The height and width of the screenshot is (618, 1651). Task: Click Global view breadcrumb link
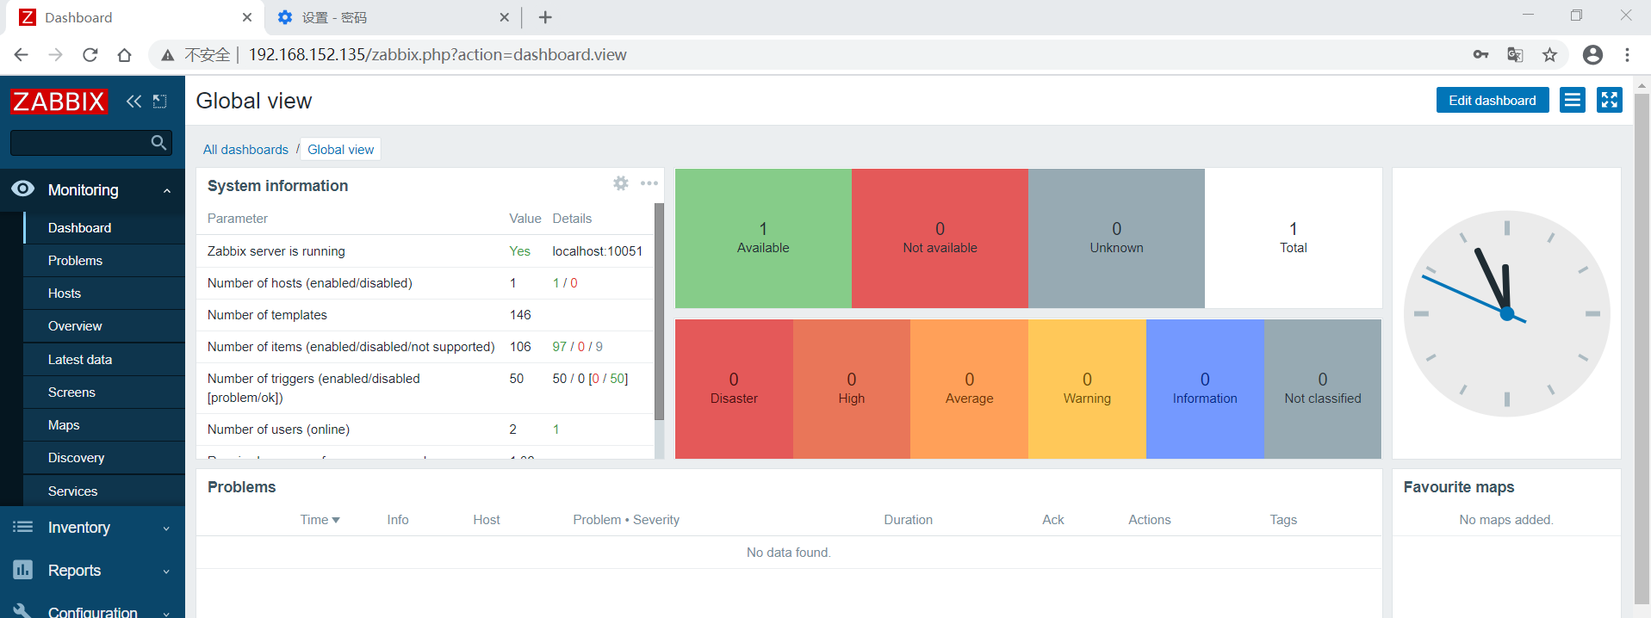340,150
